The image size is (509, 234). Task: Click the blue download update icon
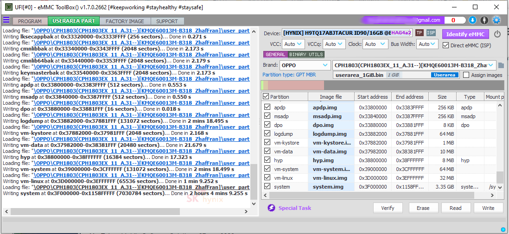472,20
